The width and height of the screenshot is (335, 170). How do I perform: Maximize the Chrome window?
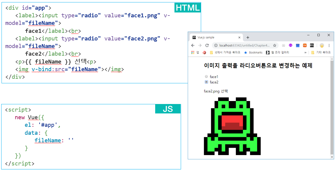(319, 35)
